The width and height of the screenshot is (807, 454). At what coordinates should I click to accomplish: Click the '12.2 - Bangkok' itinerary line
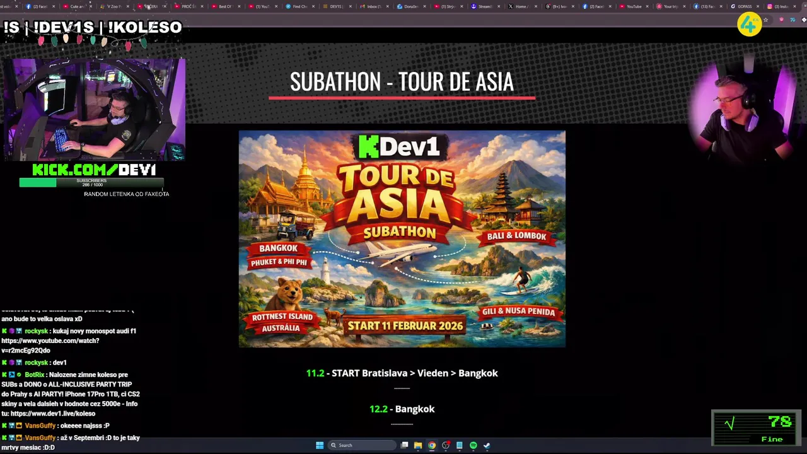click(x=402, y=409)
